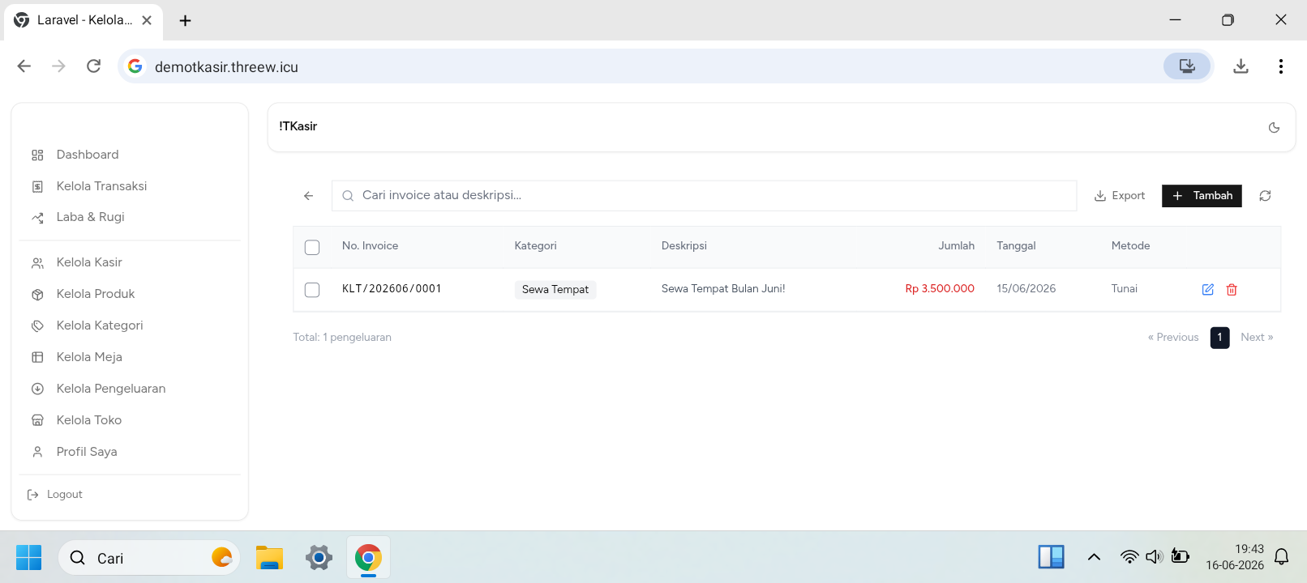Click the Next pagination link
This screenshot has height=583, width=1307.
click(x=1257, y=338)
